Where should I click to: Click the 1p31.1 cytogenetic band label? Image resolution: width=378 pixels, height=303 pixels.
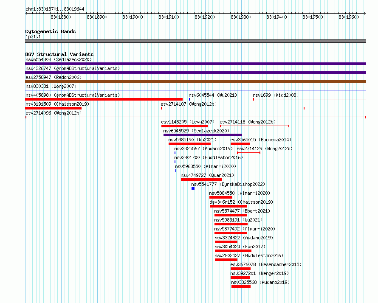click(33, 36)
